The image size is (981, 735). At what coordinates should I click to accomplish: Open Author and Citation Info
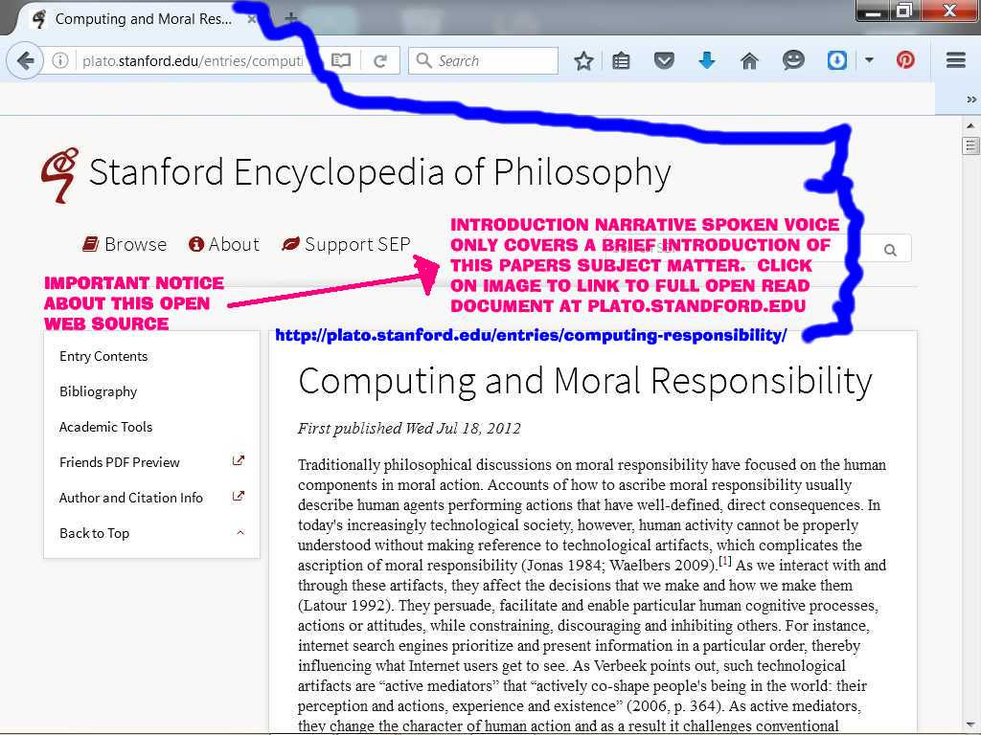point(130,498)
